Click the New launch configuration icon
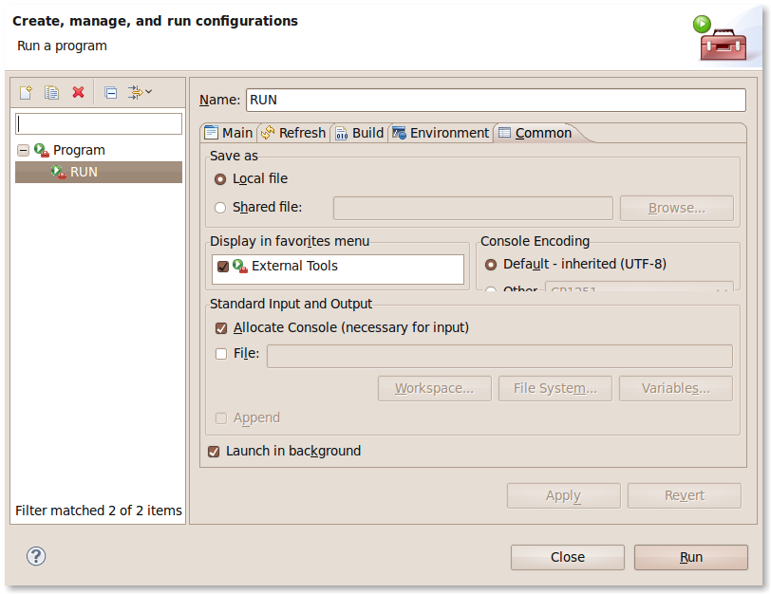 coord(26,92)
